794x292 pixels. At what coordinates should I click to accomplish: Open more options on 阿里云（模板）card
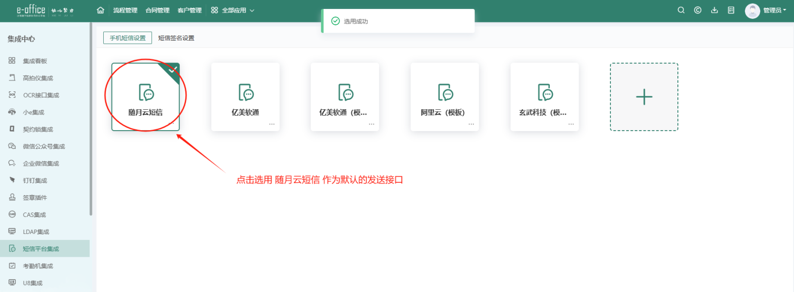tap(471, 124)
